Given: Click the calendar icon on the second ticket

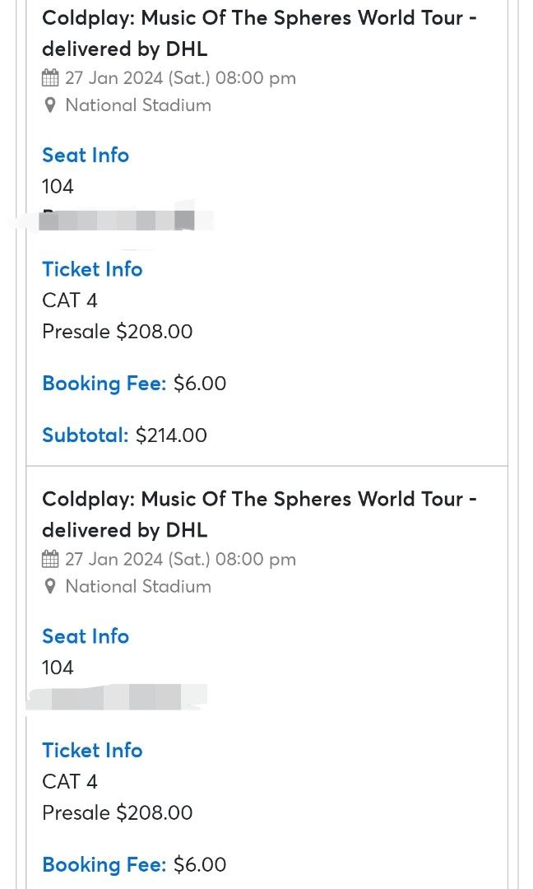Looking at the screenshot, I should pyautogui.click(x=50, y=559).
